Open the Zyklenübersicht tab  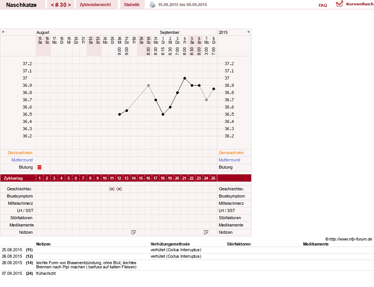[x=95, y=5]
